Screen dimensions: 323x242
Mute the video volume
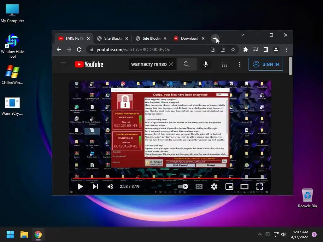click(x=110, y=187)
